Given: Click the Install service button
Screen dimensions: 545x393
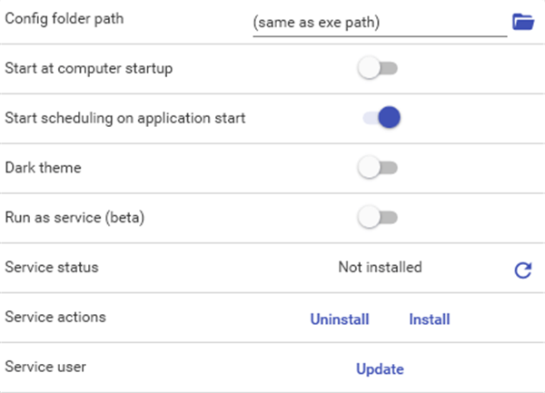Looking at the screenshot, I should 430,319.
